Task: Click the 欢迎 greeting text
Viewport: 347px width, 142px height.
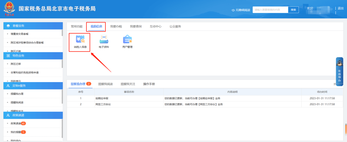Action: pyautogui.click(x=310, y=8)
